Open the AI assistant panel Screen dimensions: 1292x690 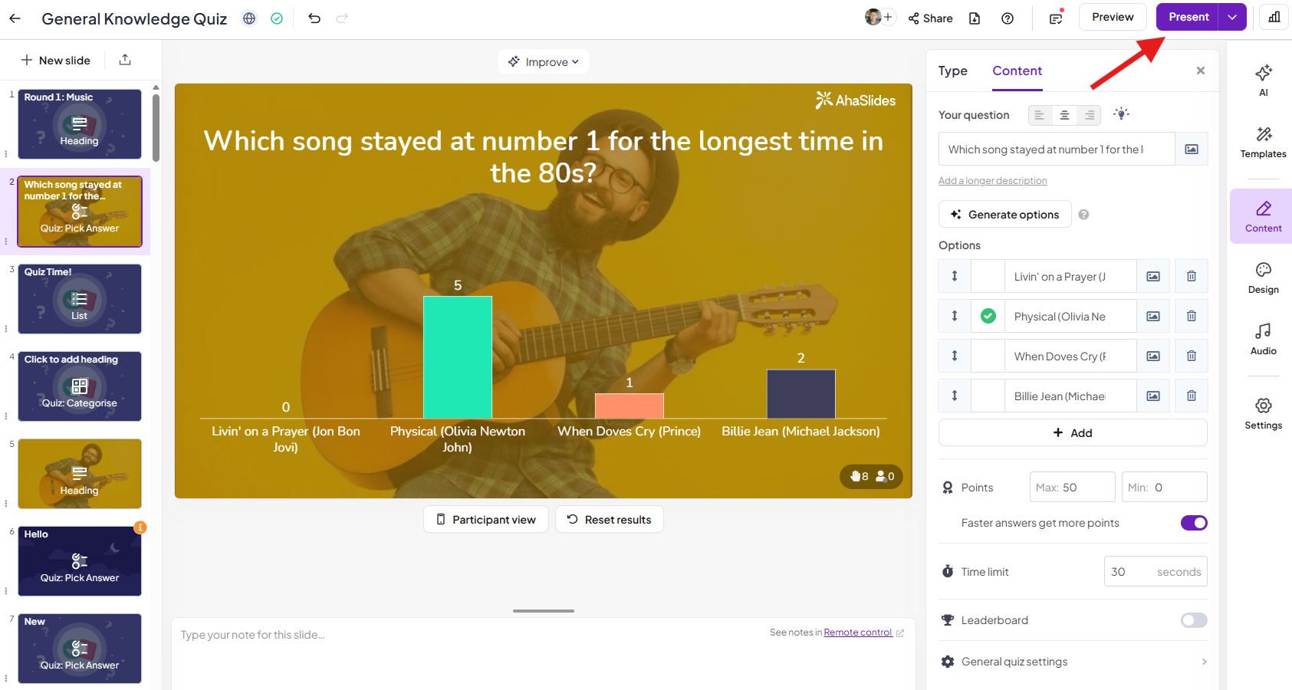coord(1263,79)
